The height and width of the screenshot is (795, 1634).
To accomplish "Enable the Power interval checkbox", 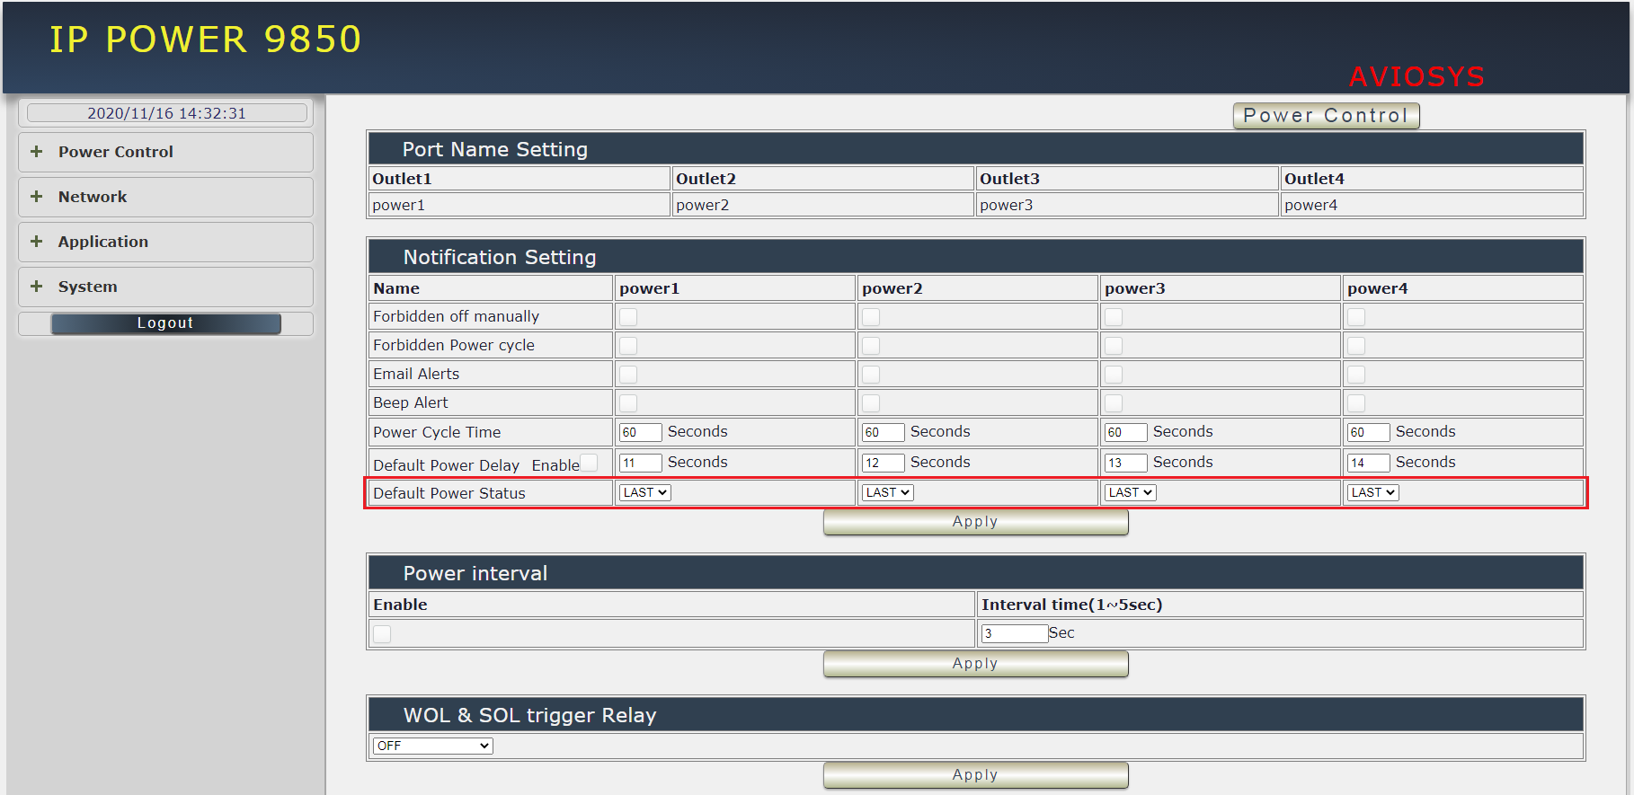I will pos(382,633).
